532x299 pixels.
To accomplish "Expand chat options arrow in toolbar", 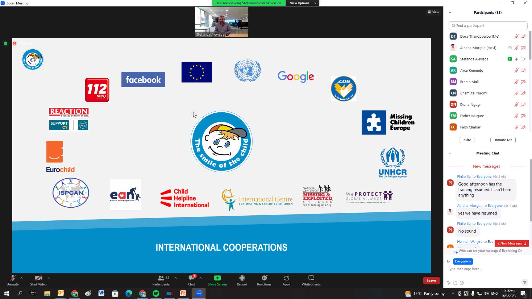I will click(201, 278).
